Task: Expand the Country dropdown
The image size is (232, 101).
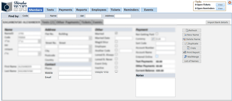Action: click(90, 60)
